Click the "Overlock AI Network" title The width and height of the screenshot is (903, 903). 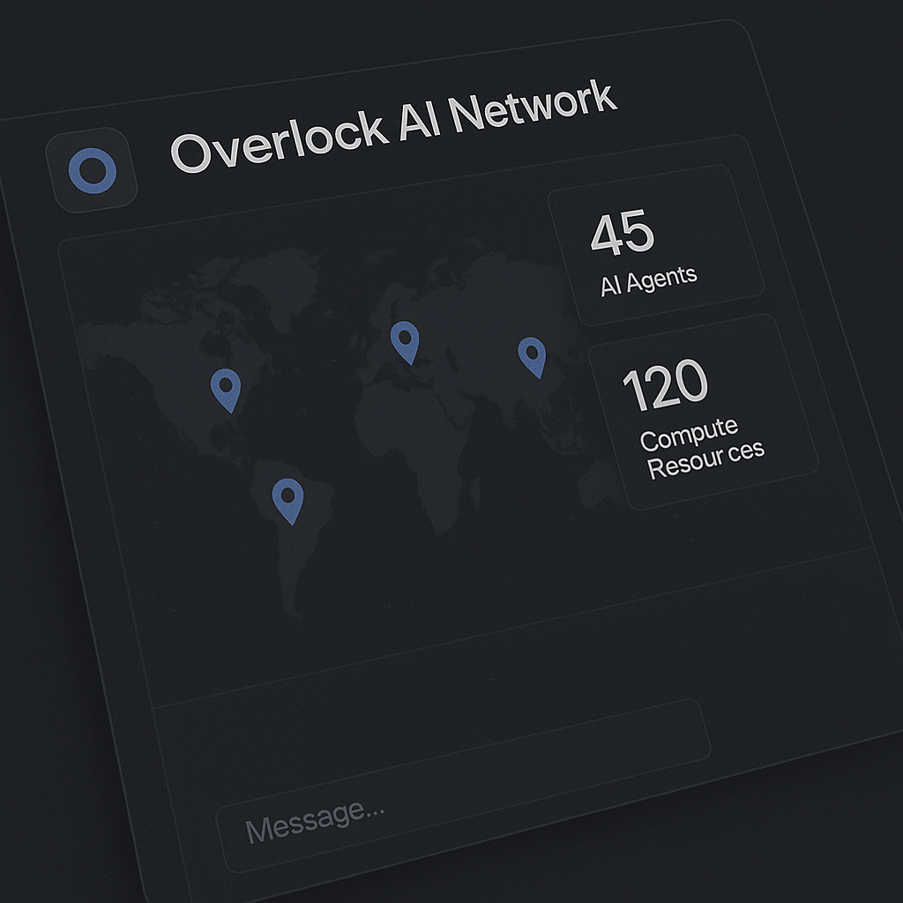[x=392, y=126]
